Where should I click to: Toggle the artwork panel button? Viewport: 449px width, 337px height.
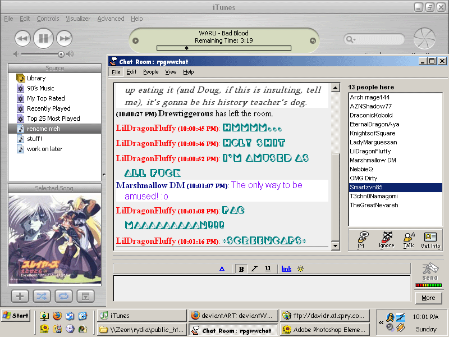[85, 296]
